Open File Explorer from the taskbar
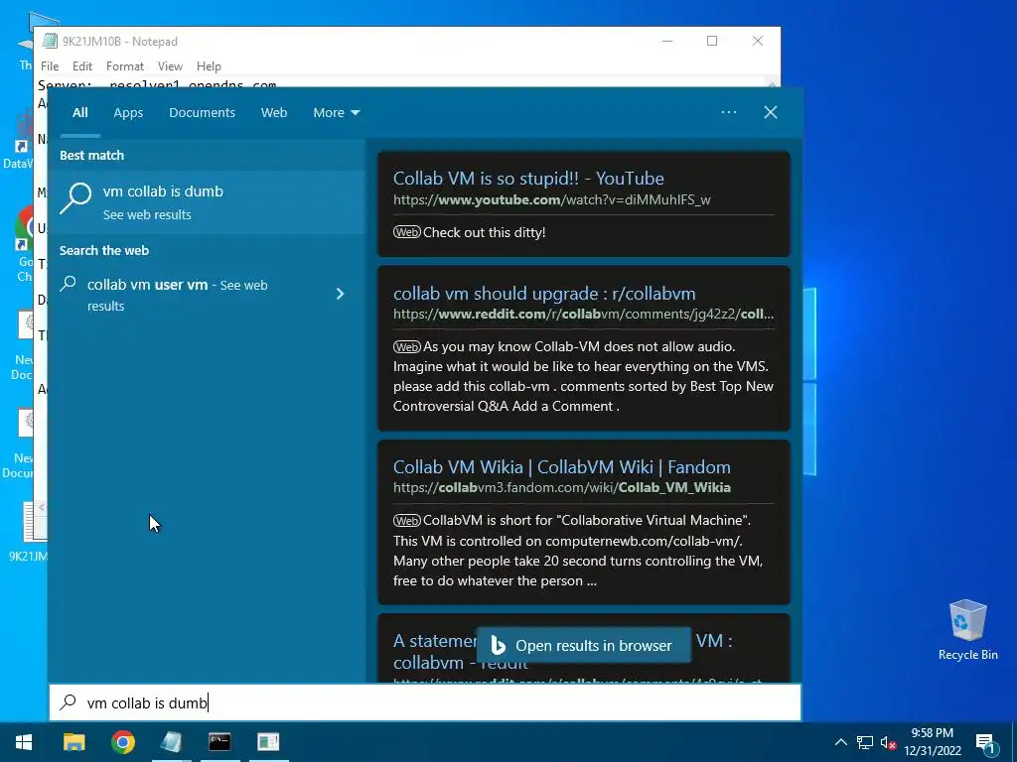1017x762 pixels. tap(73, 742)
